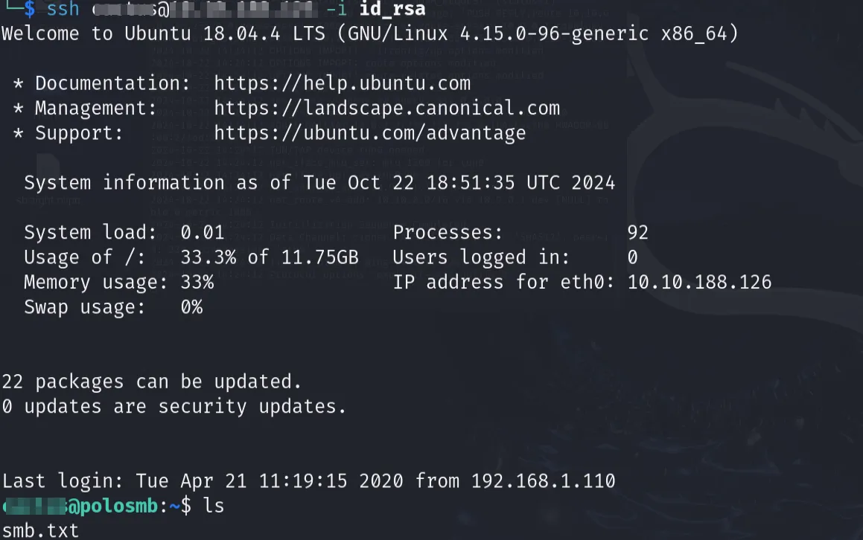Click the Swap usage 0% value

pyautogui.click(x=191, y=307)
